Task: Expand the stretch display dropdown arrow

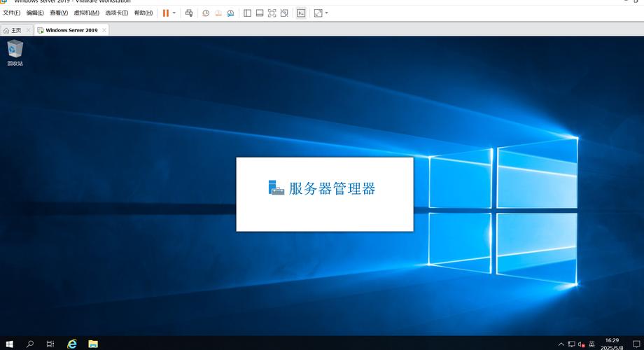Action: (x=326, y=13)
